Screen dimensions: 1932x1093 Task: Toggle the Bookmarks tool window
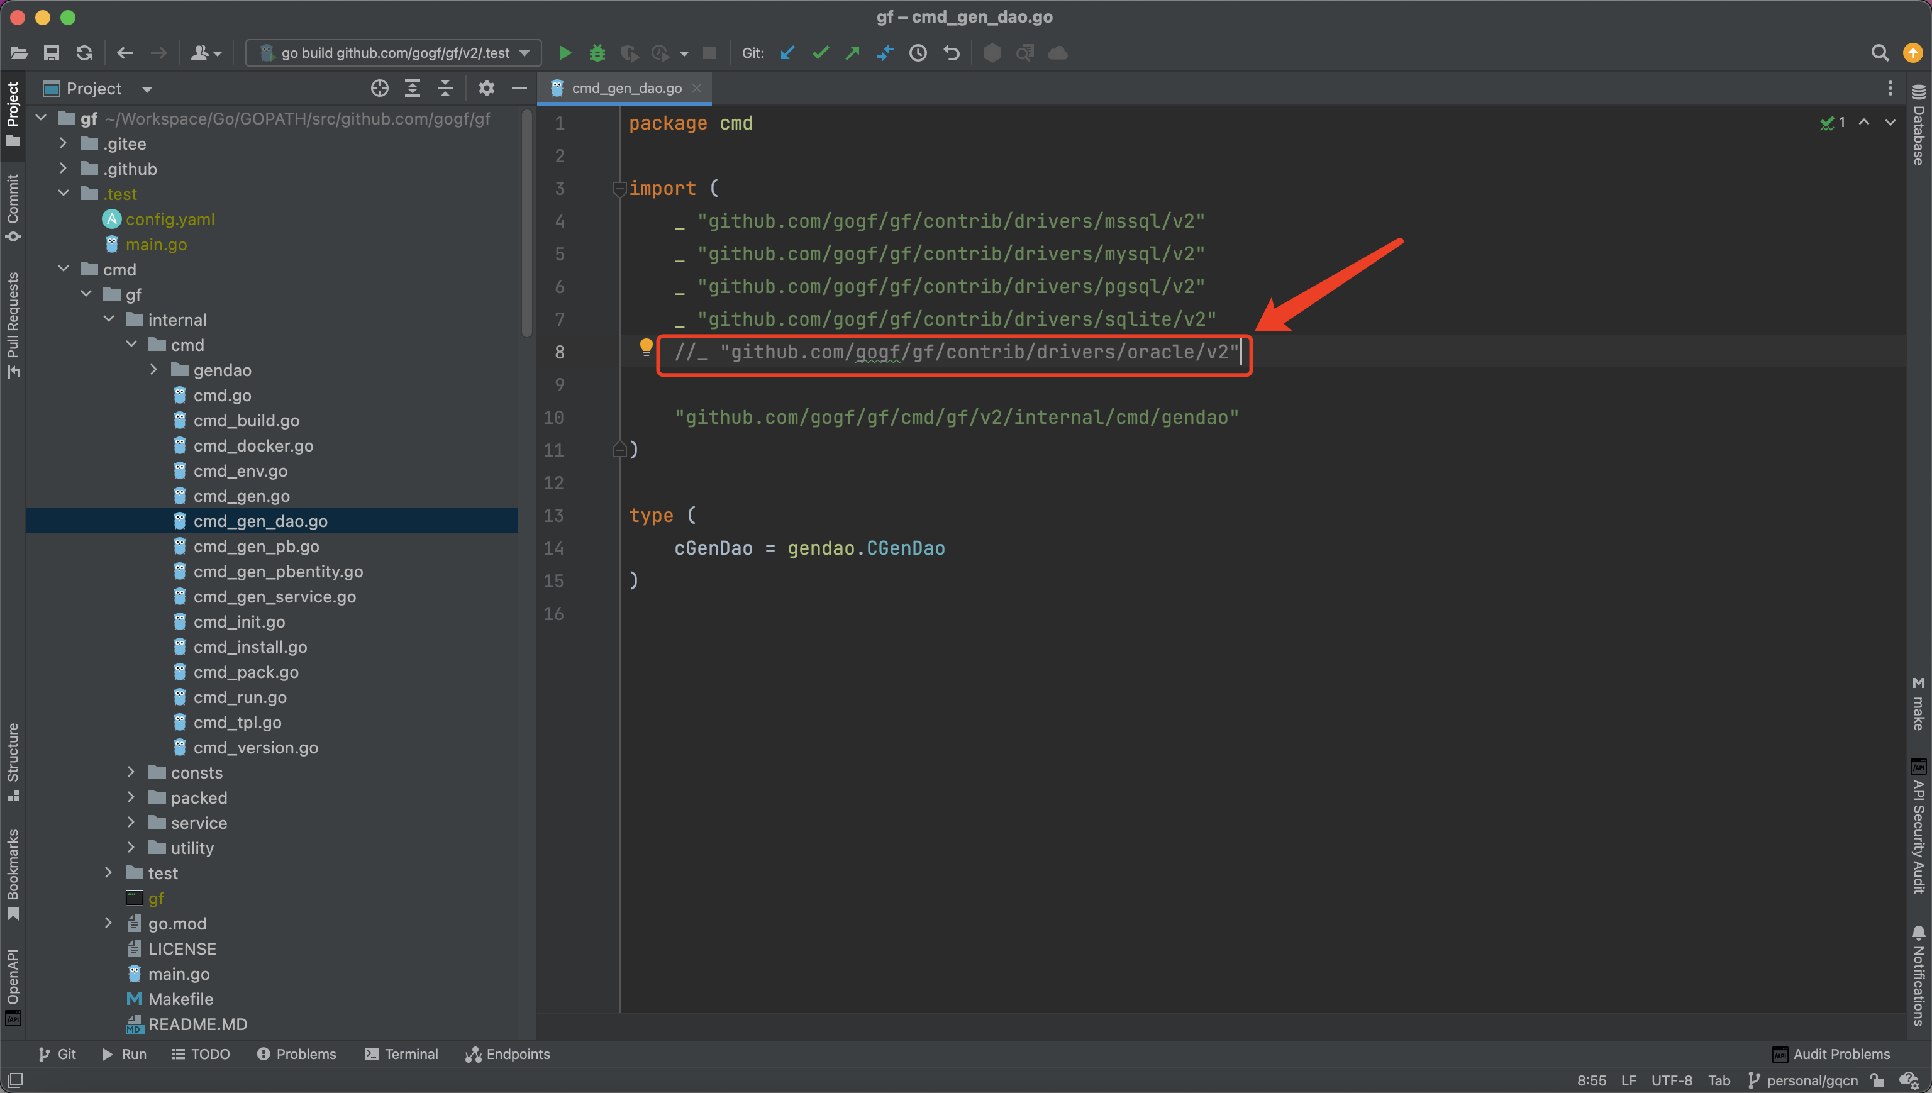(x=13, y=874)
